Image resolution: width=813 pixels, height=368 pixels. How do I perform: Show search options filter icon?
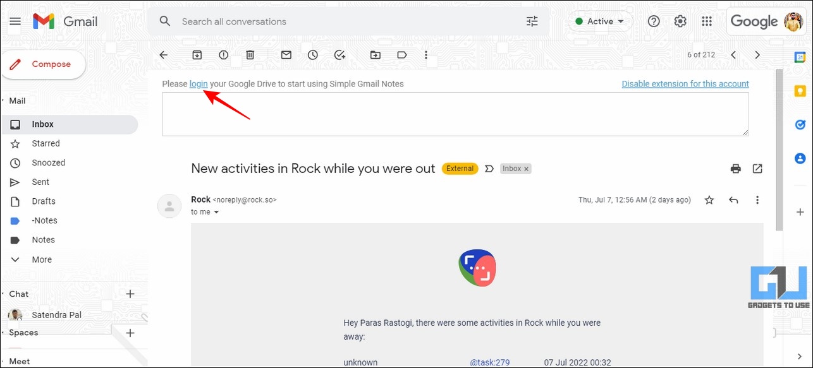(x=532, y=21)
